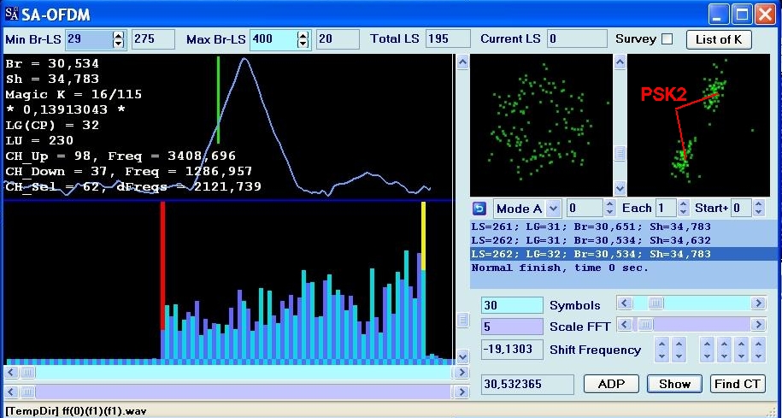Click the ADP button
This screenshot has width=782, height=418.
point(611,384)
